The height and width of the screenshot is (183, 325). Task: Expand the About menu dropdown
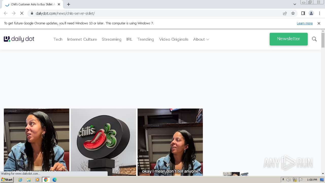click(201, 39)
